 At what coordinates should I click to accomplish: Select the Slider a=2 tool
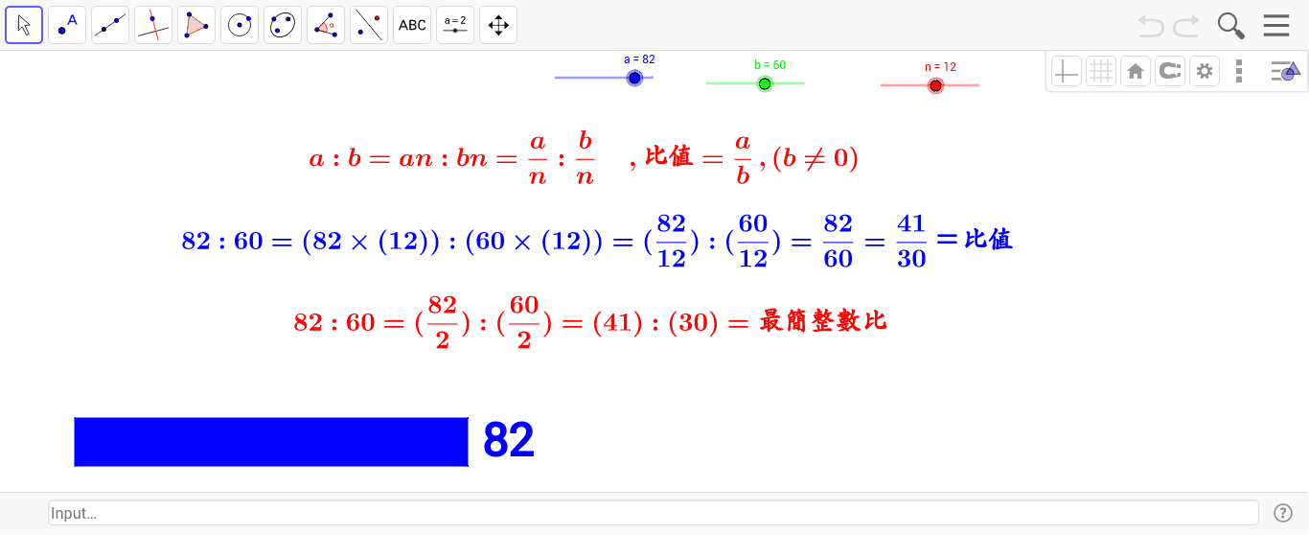[455, 25]
